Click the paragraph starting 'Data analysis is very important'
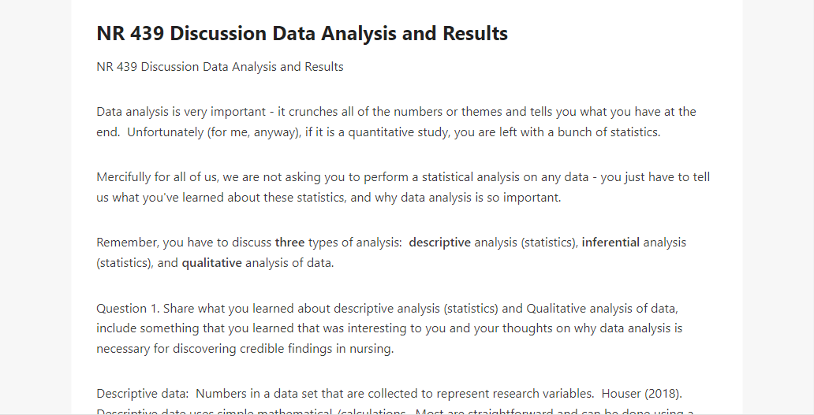Viewport: 814px width, 415px height. click(x=396, y=122)
